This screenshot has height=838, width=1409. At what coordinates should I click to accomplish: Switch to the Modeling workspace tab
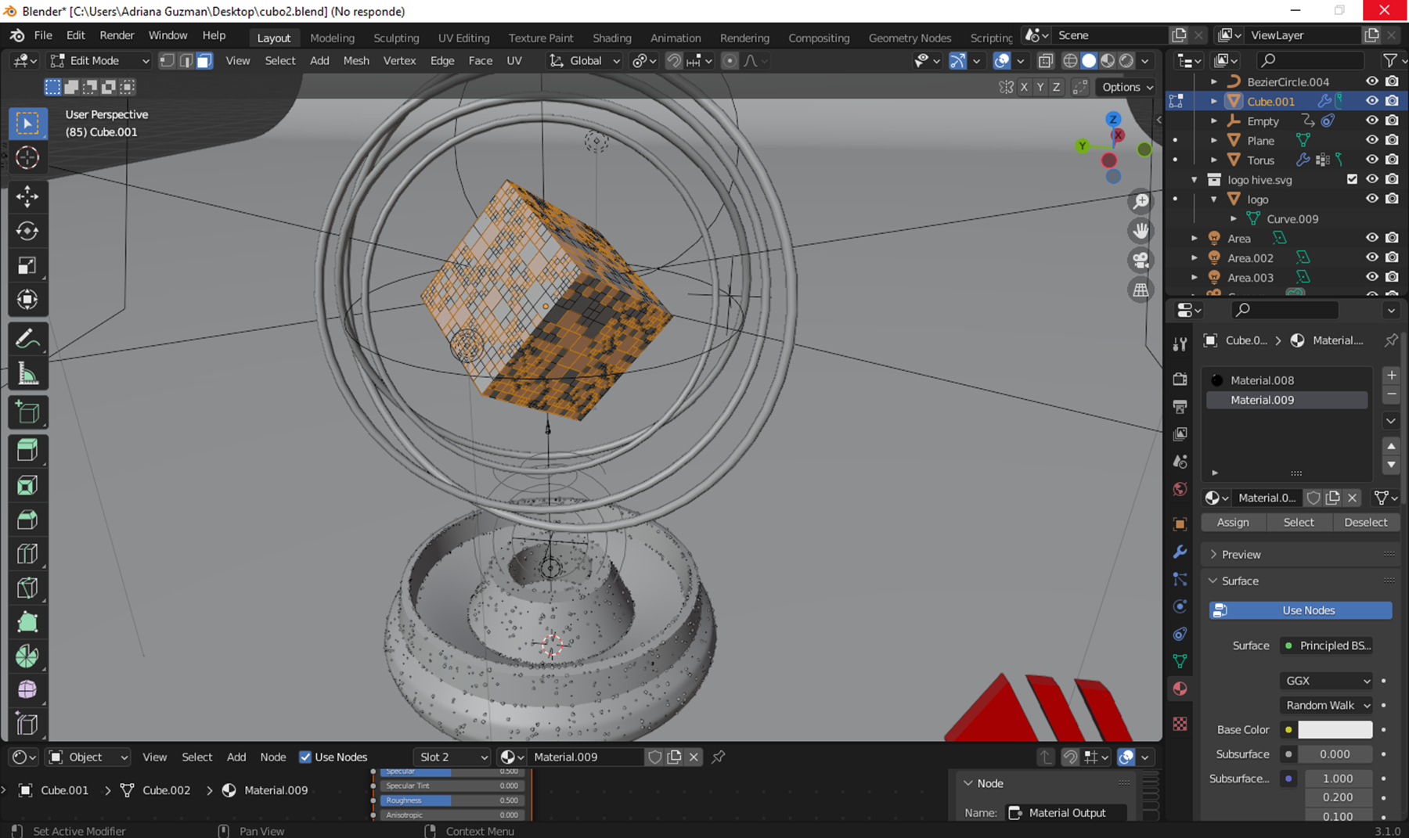tap(332, 38)
